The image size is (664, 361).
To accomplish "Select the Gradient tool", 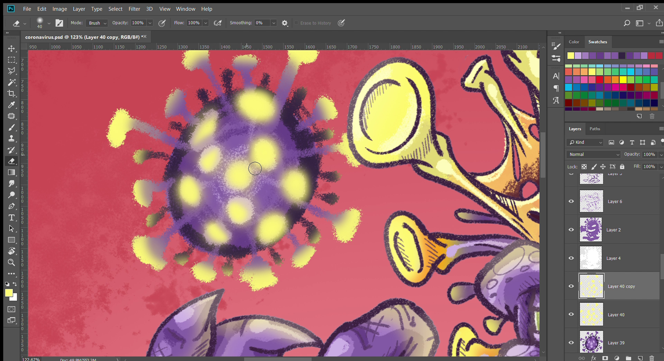I will 11,172.
